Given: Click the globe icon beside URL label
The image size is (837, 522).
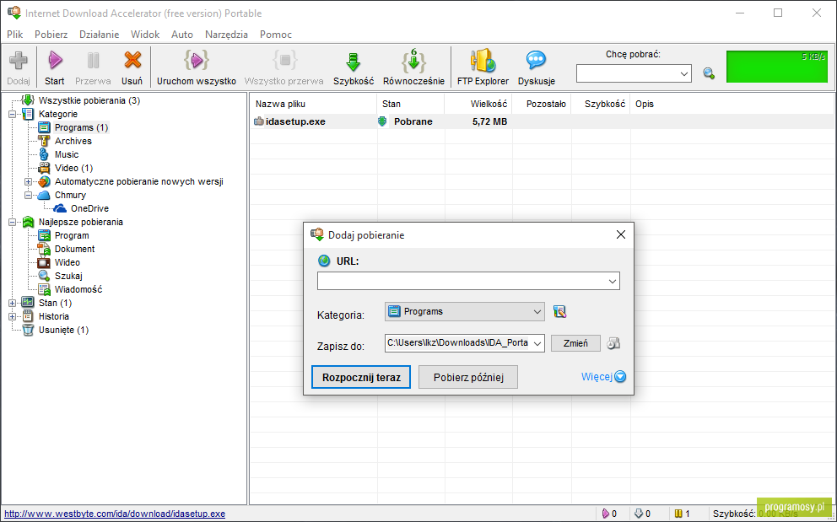Looking at the screenshot, I should 324,261.
